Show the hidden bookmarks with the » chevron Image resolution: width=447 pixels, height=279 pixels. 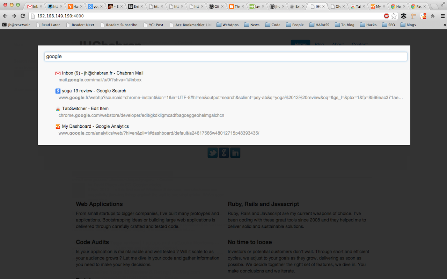click(445, 25)
